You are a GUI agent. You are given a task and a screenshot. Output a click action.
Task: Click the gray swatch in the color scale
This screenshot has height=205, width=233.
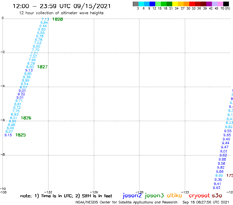click(x=136, y=4)
